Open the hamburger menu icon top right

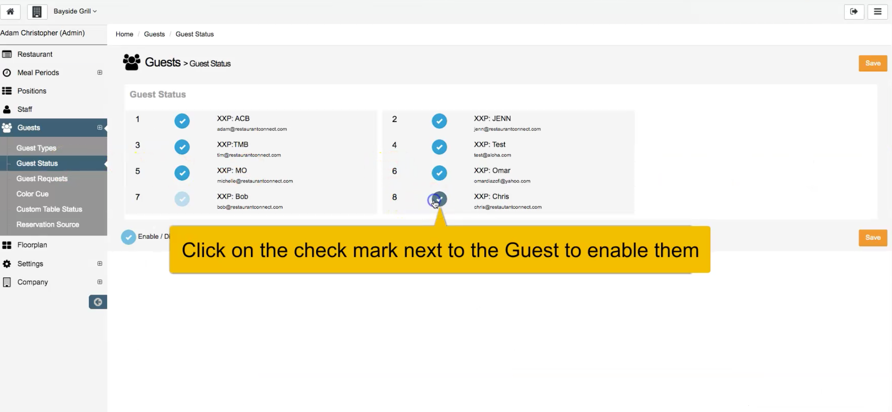tap(878, 12)
